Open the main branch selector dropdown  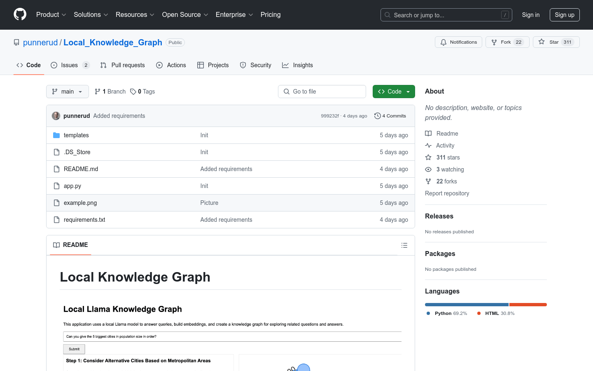[67, 91]
